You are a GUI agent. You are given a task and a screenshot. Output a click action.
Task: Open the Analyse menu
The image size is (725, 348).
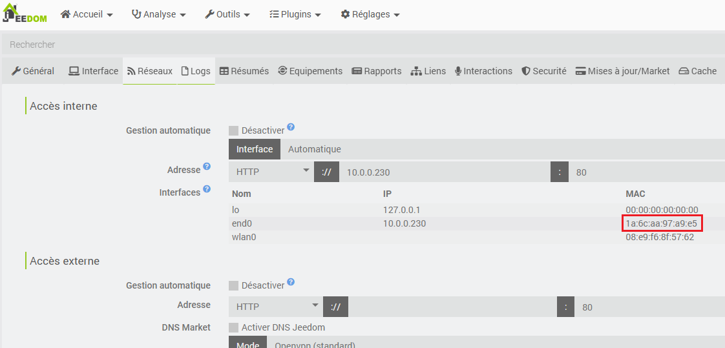click(158, 14)
